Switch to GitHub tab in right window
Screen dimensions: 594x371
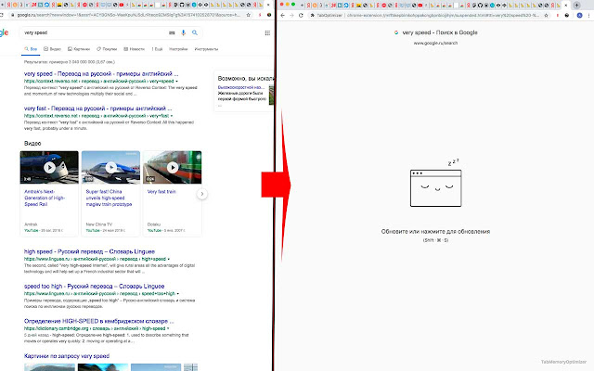tap(480, 5)
